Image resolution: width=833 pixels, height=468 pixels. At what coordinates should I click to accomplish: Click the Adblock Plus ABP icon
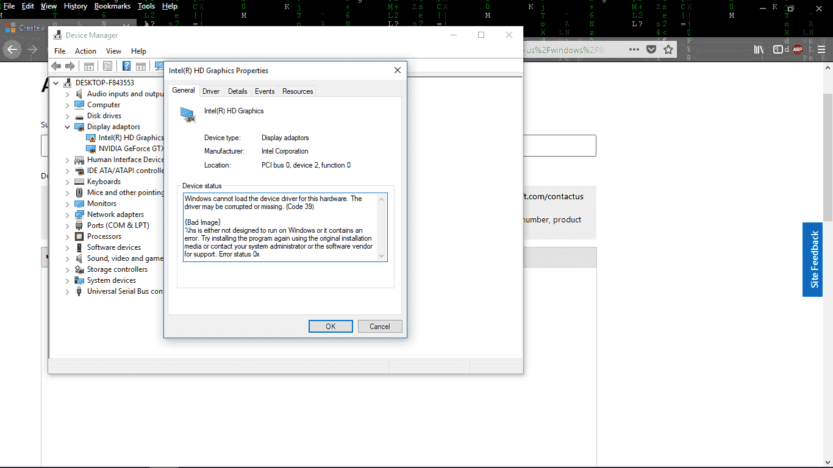click(798, 49)
